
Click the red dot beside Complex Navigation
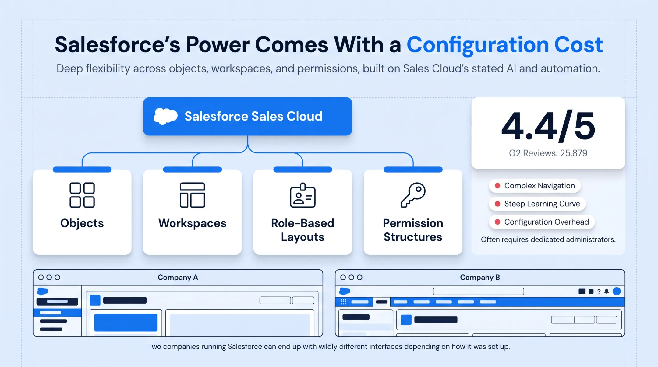pyautogui.click(x=497, y=186)
